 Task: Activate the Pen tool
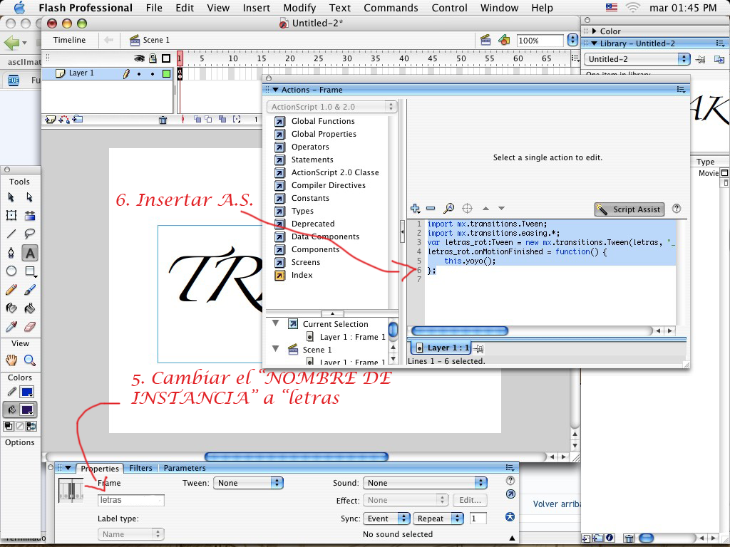click(11, 253)
